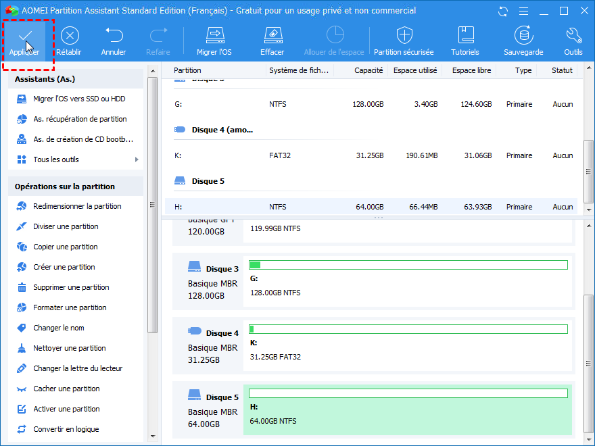This screenshot has width=595, height=446.
Task: Launch the Sauvegarde backup tool
Action: [523, 35]
